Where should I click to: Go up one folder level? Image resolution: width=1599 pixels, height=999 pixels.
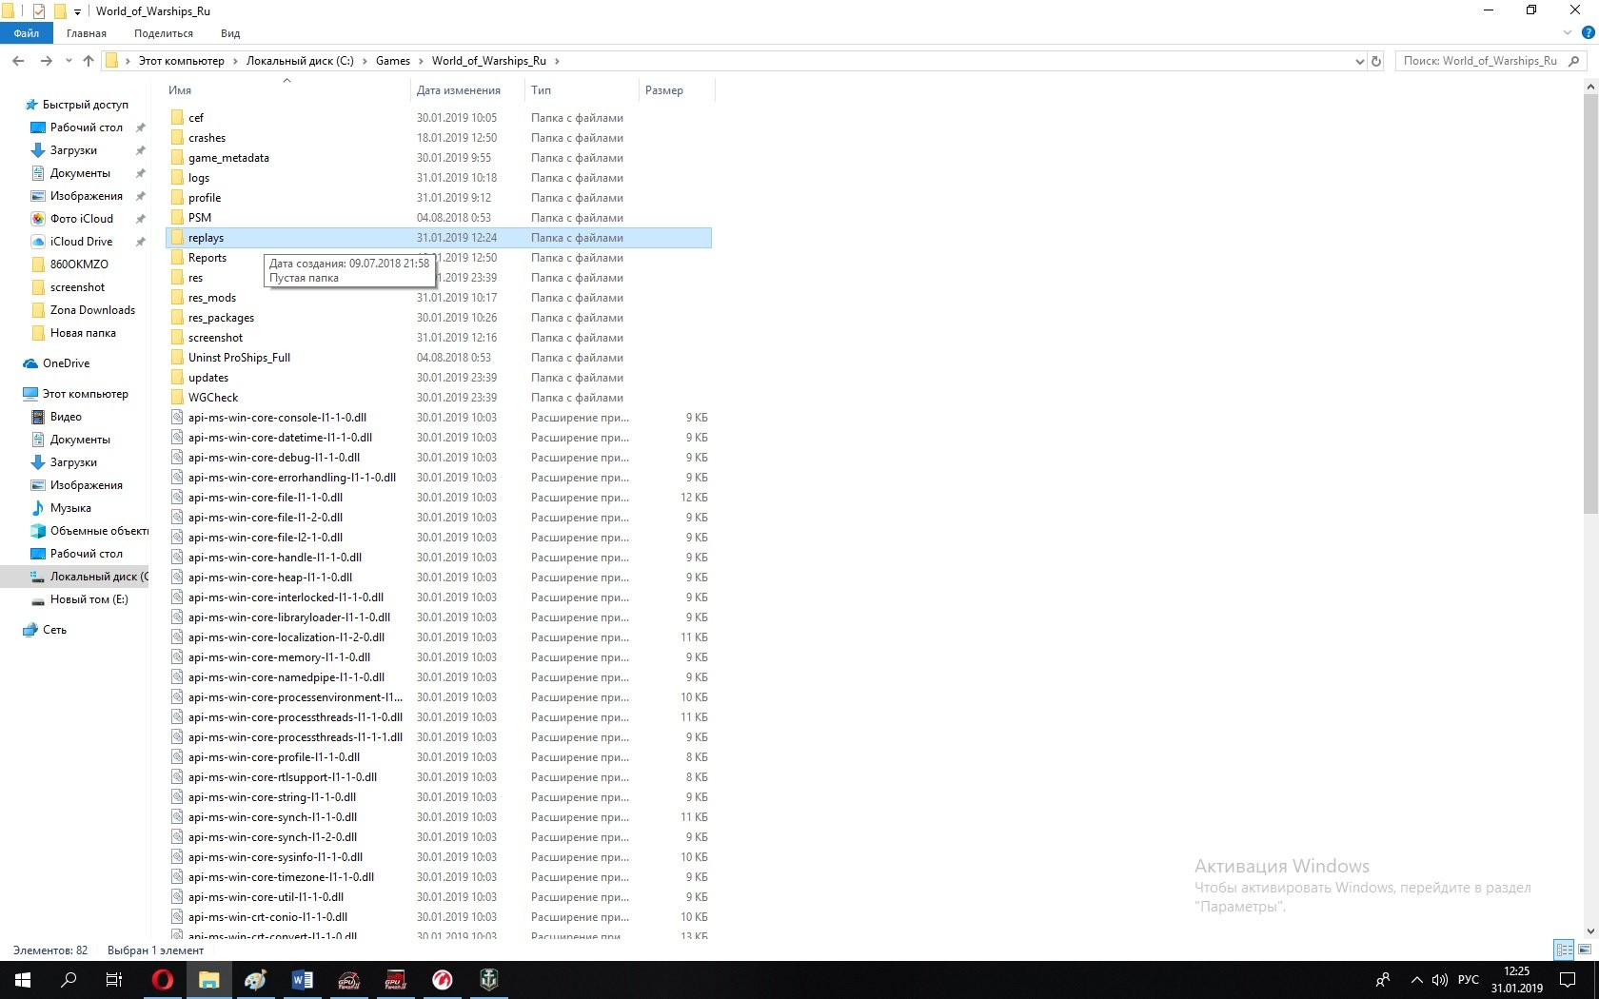(x=89, y=61)
